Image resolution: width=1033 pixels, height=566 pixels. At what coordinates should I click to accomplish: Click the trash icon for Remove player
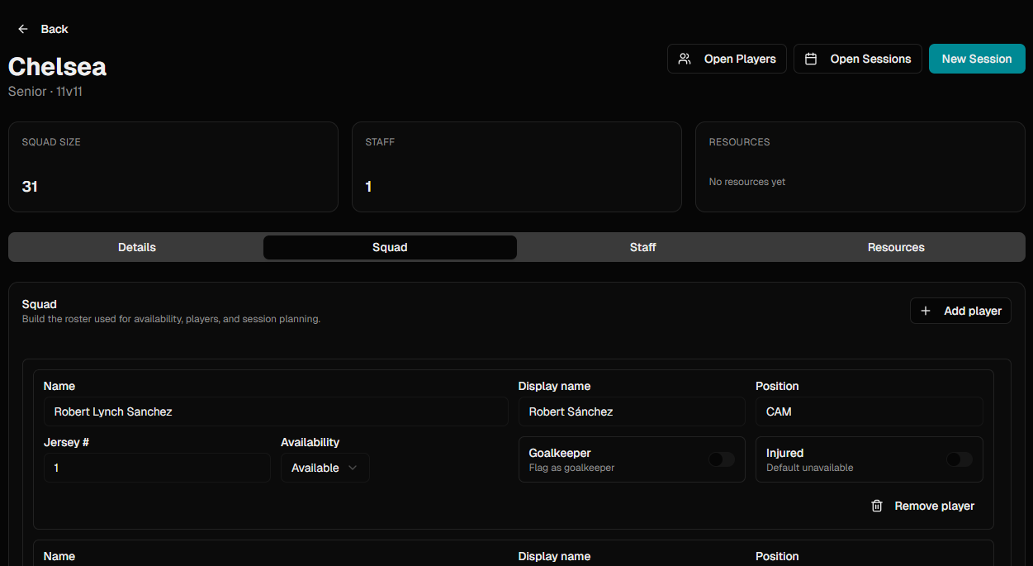[x=877, y=506]
